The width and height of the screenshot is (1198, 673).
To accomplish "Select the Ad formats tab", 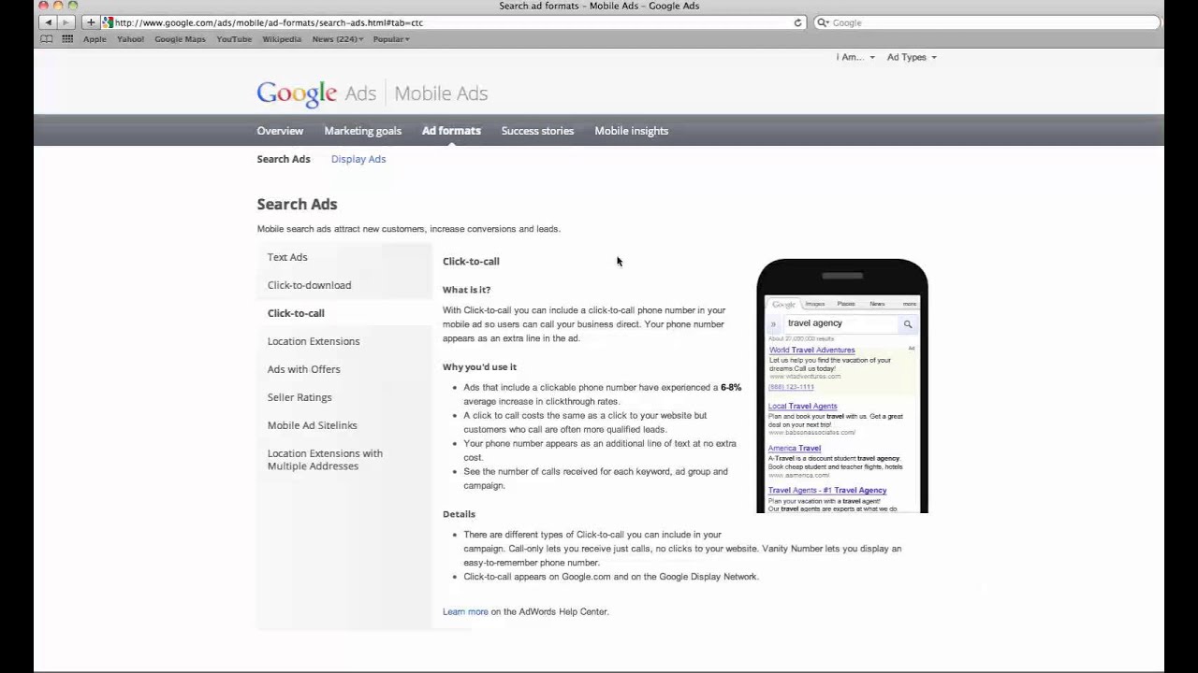I will tap(451, 131).
